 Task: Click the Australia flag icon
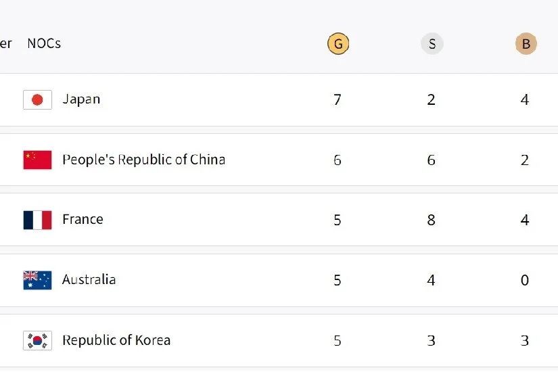pyautogui.click(x=37, y=280)
